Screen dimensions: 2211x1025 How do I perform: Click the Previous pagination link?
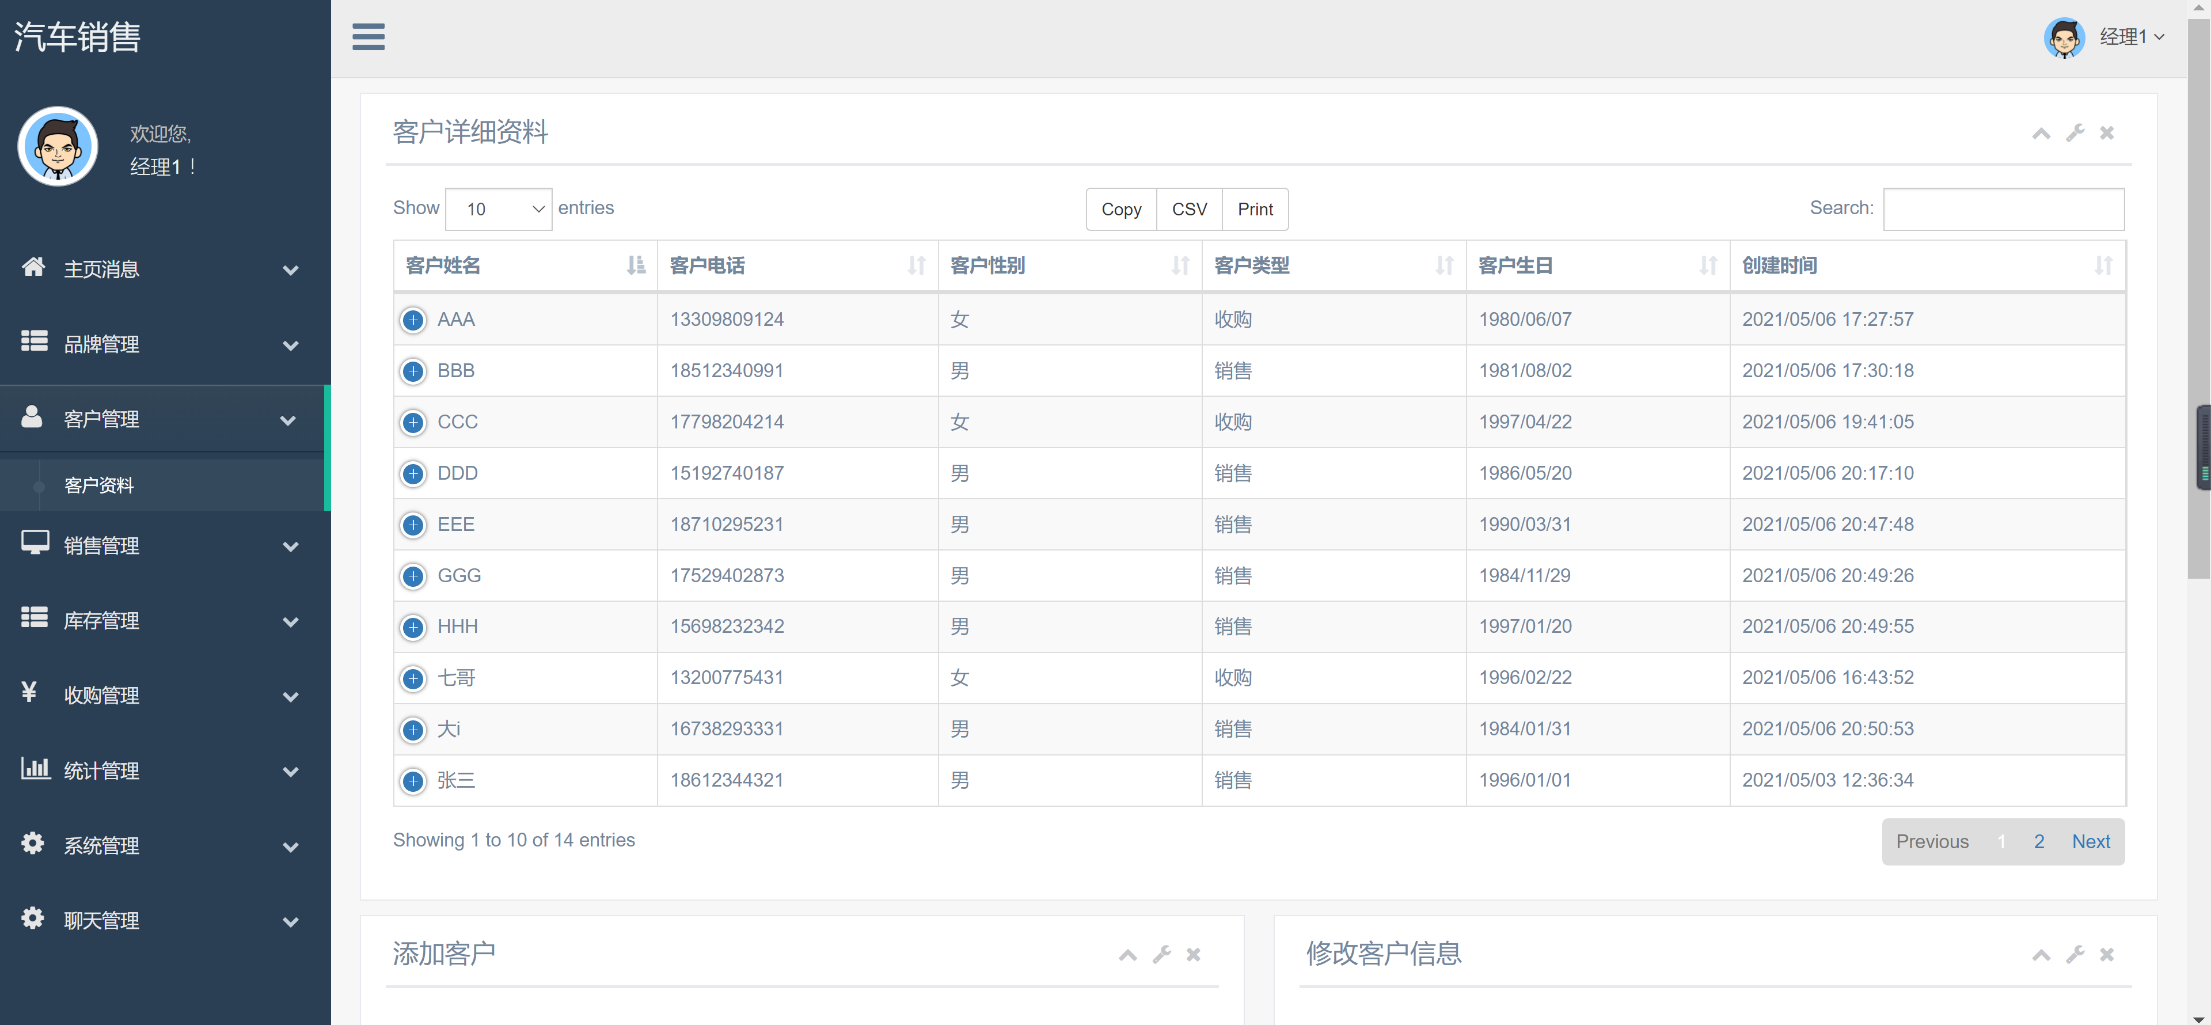point(1932,842)
